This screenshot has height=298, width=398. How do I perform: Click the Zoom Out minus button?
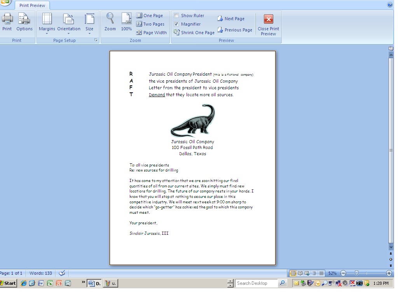pyautogui.click(x=344, y=273)
